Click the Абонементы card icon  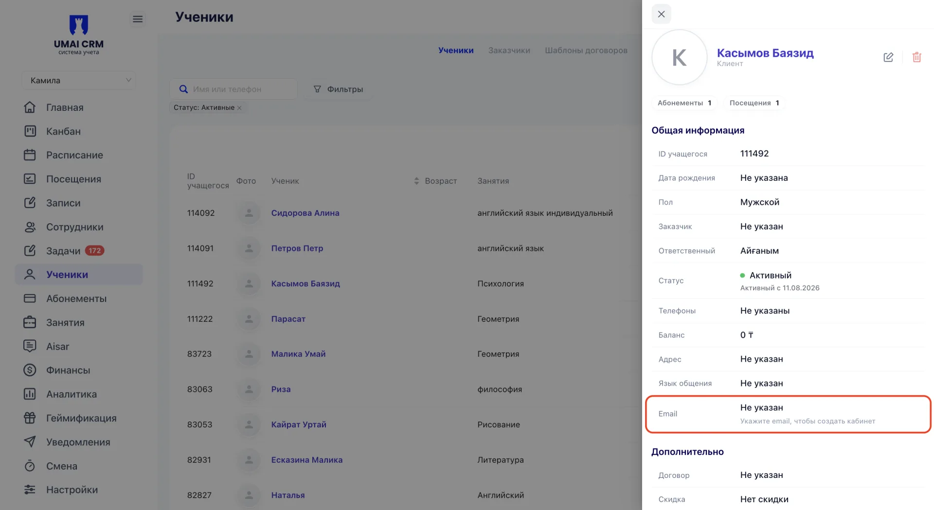coord(30,299)
